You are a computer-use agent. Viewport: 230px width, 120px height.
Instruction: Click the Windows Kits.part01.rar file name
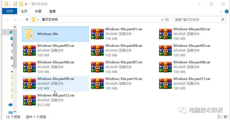124,29
